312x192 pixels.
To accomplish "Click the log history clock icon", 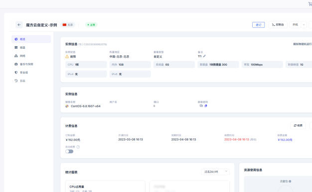I will tap(16, 81).
